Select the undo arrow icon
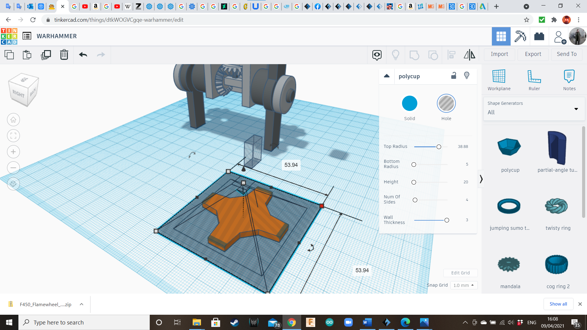 pos(83,54)
